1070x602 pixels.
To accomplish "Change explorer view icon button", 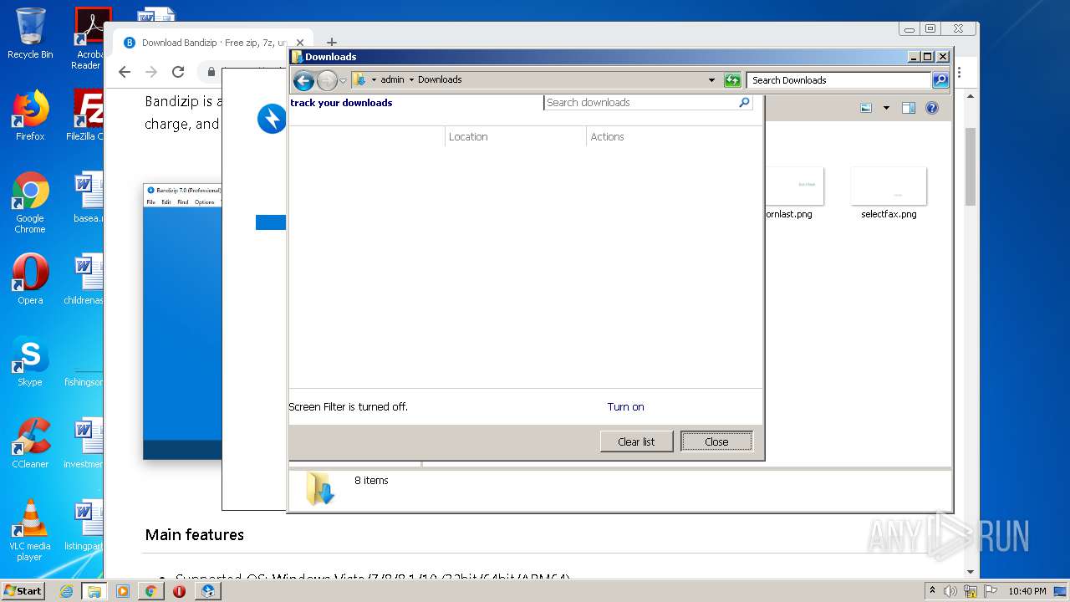I will [866, 108].
